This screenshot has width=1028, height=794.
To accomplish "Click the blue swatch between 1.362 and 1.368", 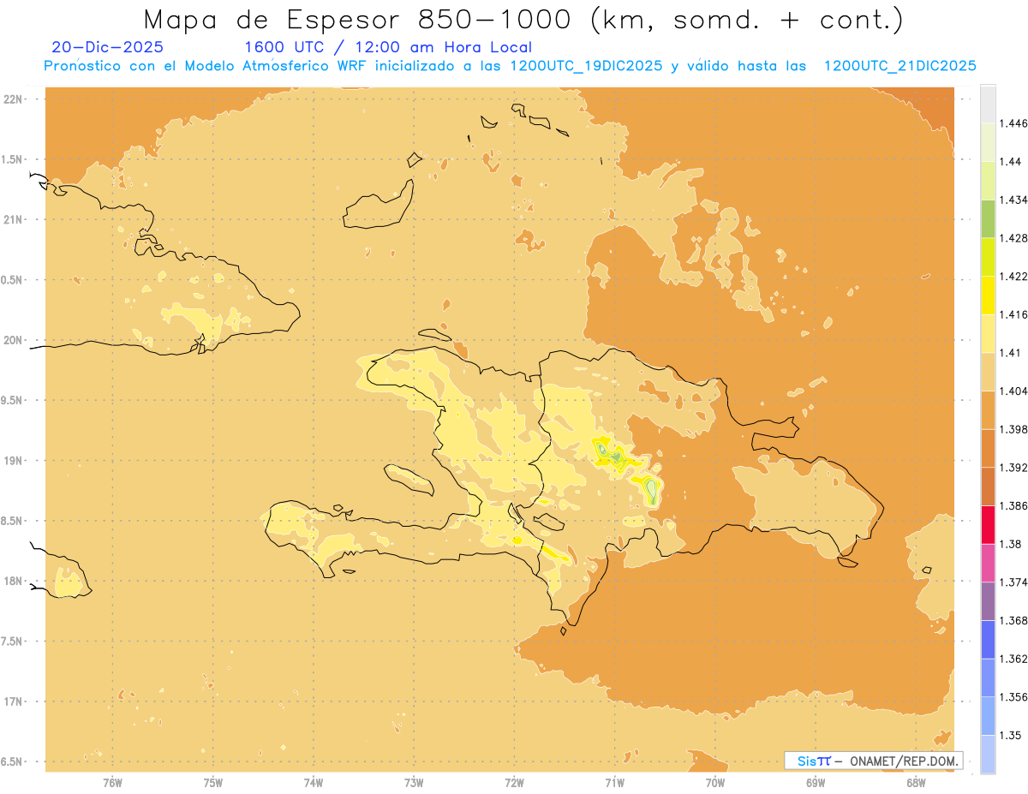I will [x=988, y=640].
